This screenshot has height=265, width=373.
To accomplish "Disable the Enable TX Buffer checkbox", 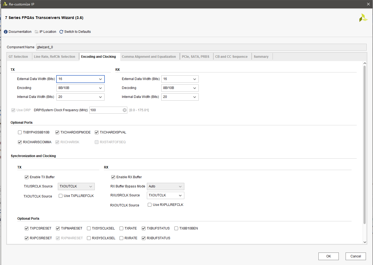I will tap(27, 177).
